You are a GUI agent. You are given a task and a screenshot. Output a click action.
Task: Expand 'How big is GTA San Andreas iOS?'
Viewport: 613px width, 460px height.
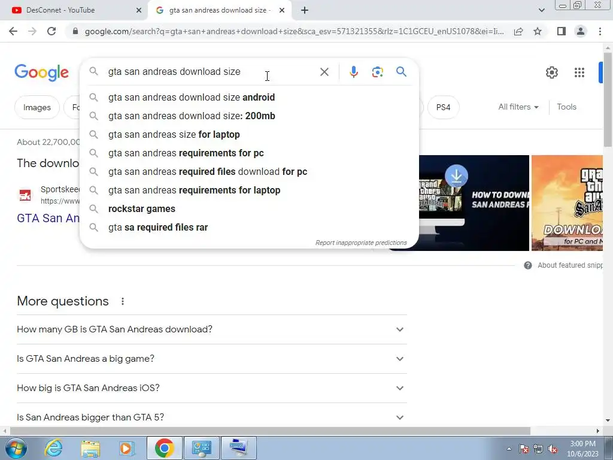tap(212, 388)
